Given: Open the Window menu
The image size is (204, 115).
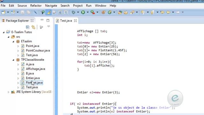Looking at the screenshot, I should (x=100, y=6).
